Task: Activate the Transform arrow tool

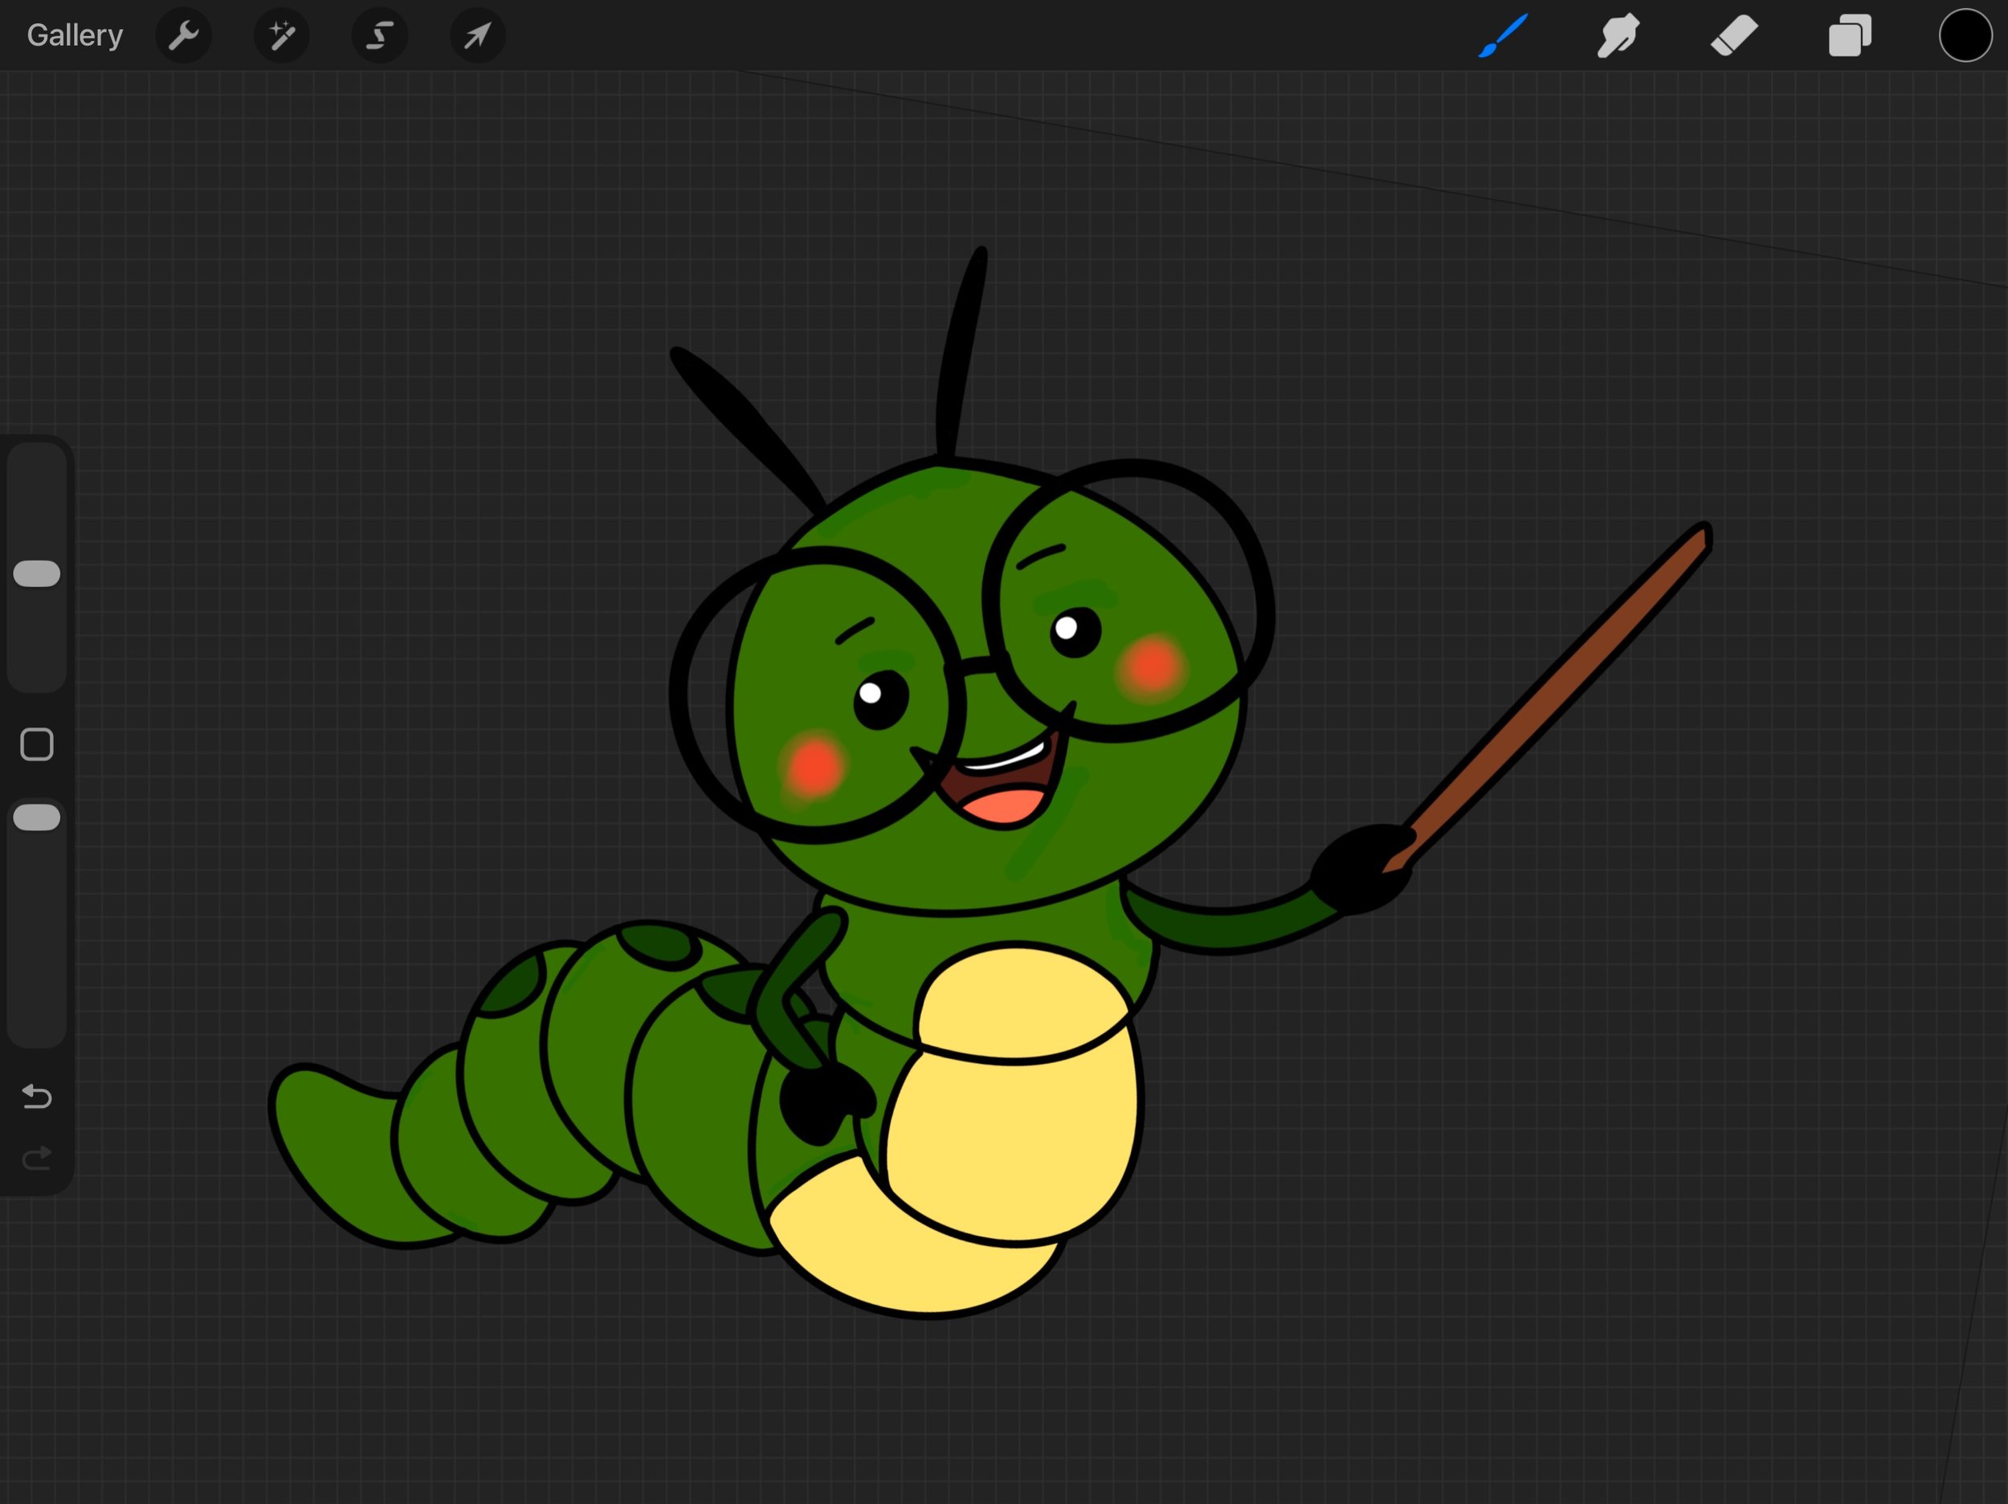Action: point(477,35)
